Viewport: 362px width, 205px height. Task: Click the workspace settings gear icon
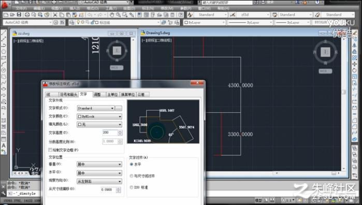[x=55, y=22]
